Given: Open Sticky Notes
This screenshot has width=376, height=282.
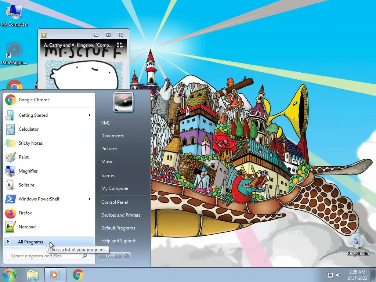Looking at the screenshot, I should coord(48,143).
